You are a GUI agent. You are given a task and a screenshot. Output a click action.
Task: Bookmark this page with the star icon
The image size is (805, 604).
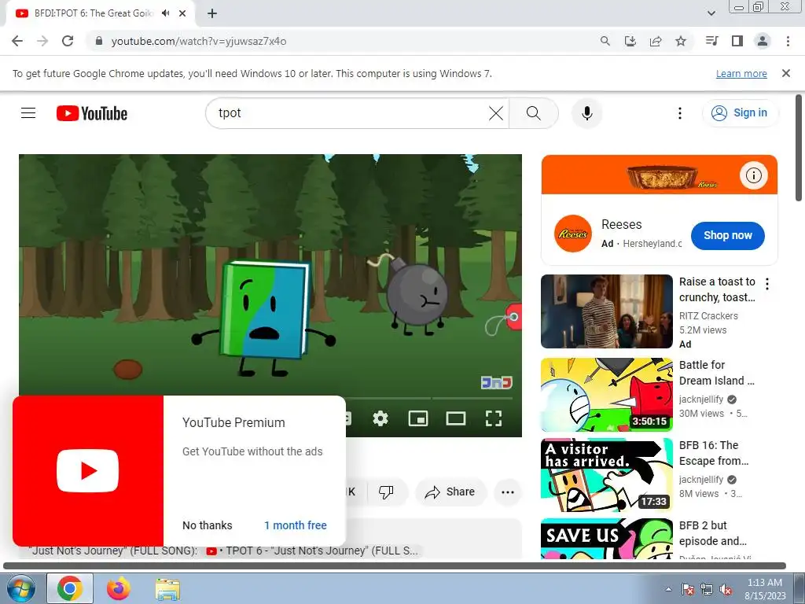681,41
